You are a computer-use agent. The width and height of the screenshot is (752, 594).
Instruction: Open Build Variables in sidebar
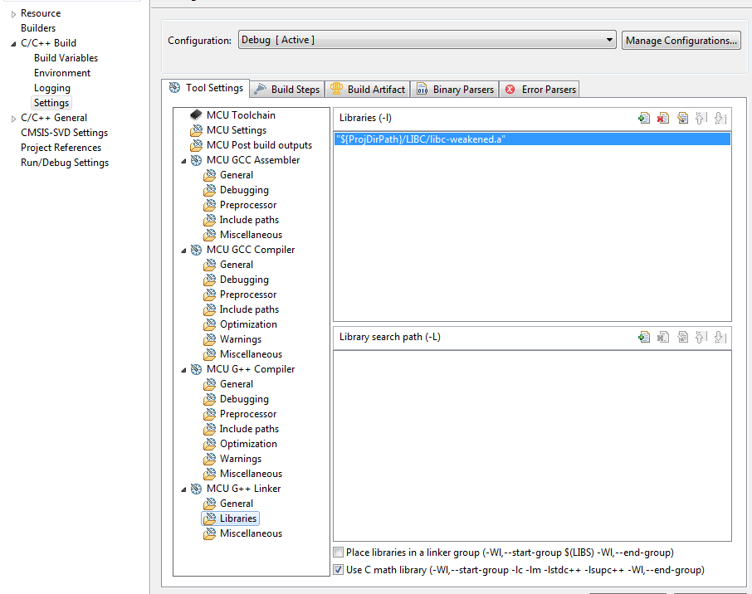(66, 58)
